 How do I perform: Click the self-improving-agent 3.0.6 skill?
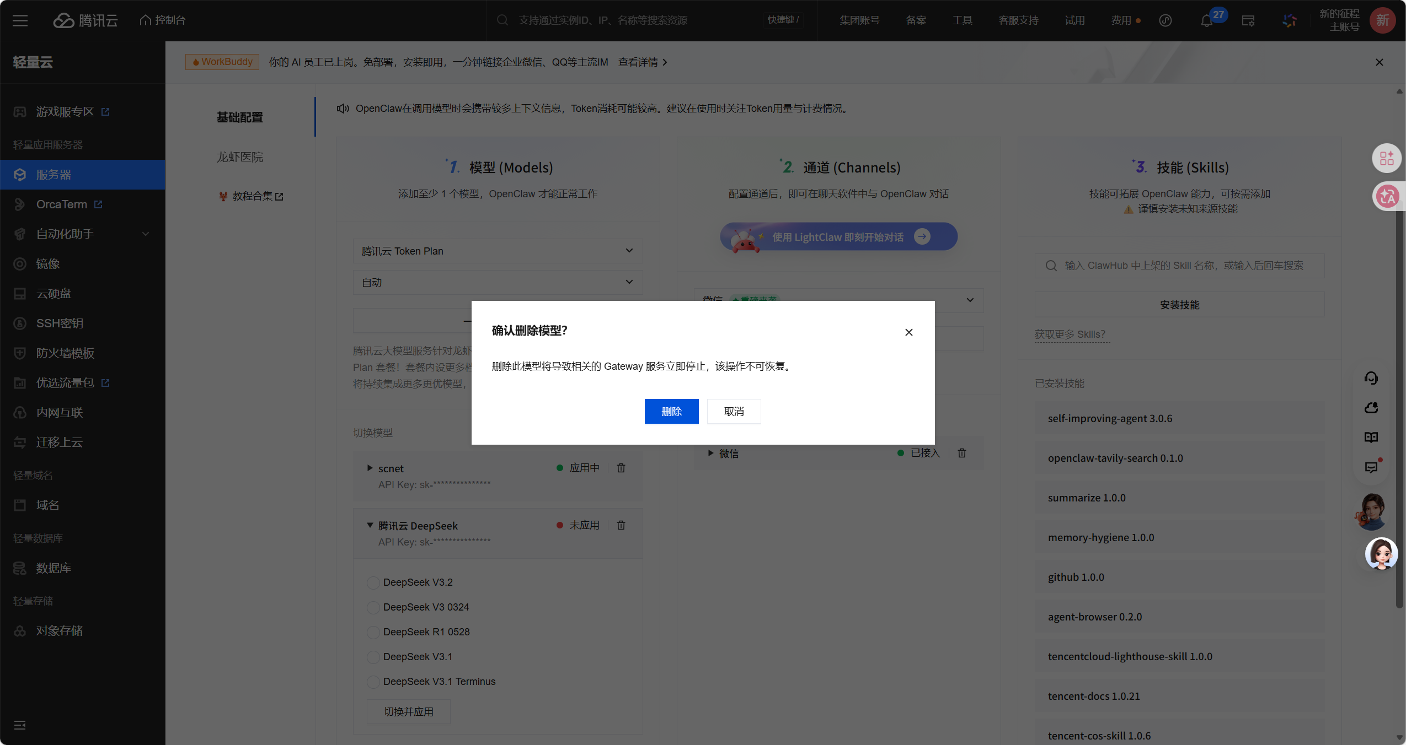1179,418
